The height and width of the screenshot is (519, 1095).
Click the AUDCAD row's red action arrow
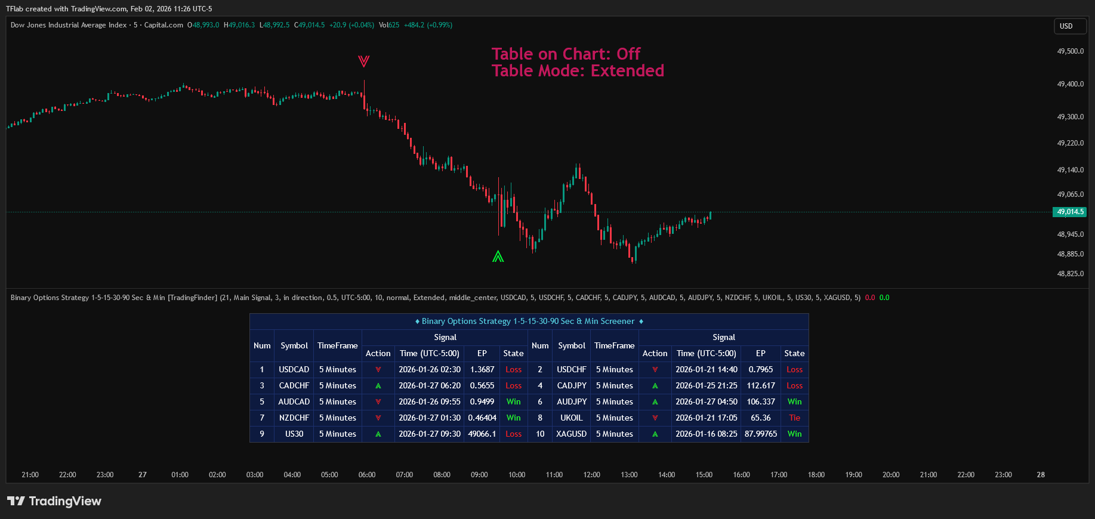coord(378,402)
